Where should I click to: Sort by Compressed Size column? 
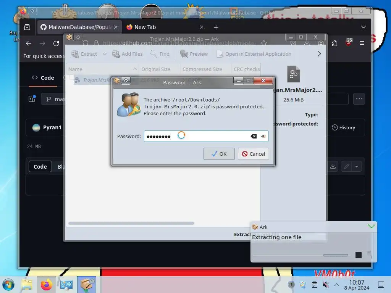(x=205, y=69)
